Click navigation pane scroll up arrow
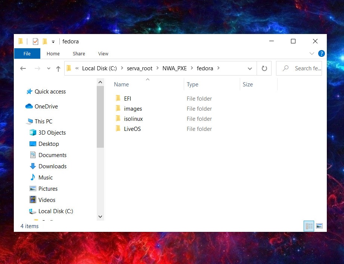 point(100,82)
